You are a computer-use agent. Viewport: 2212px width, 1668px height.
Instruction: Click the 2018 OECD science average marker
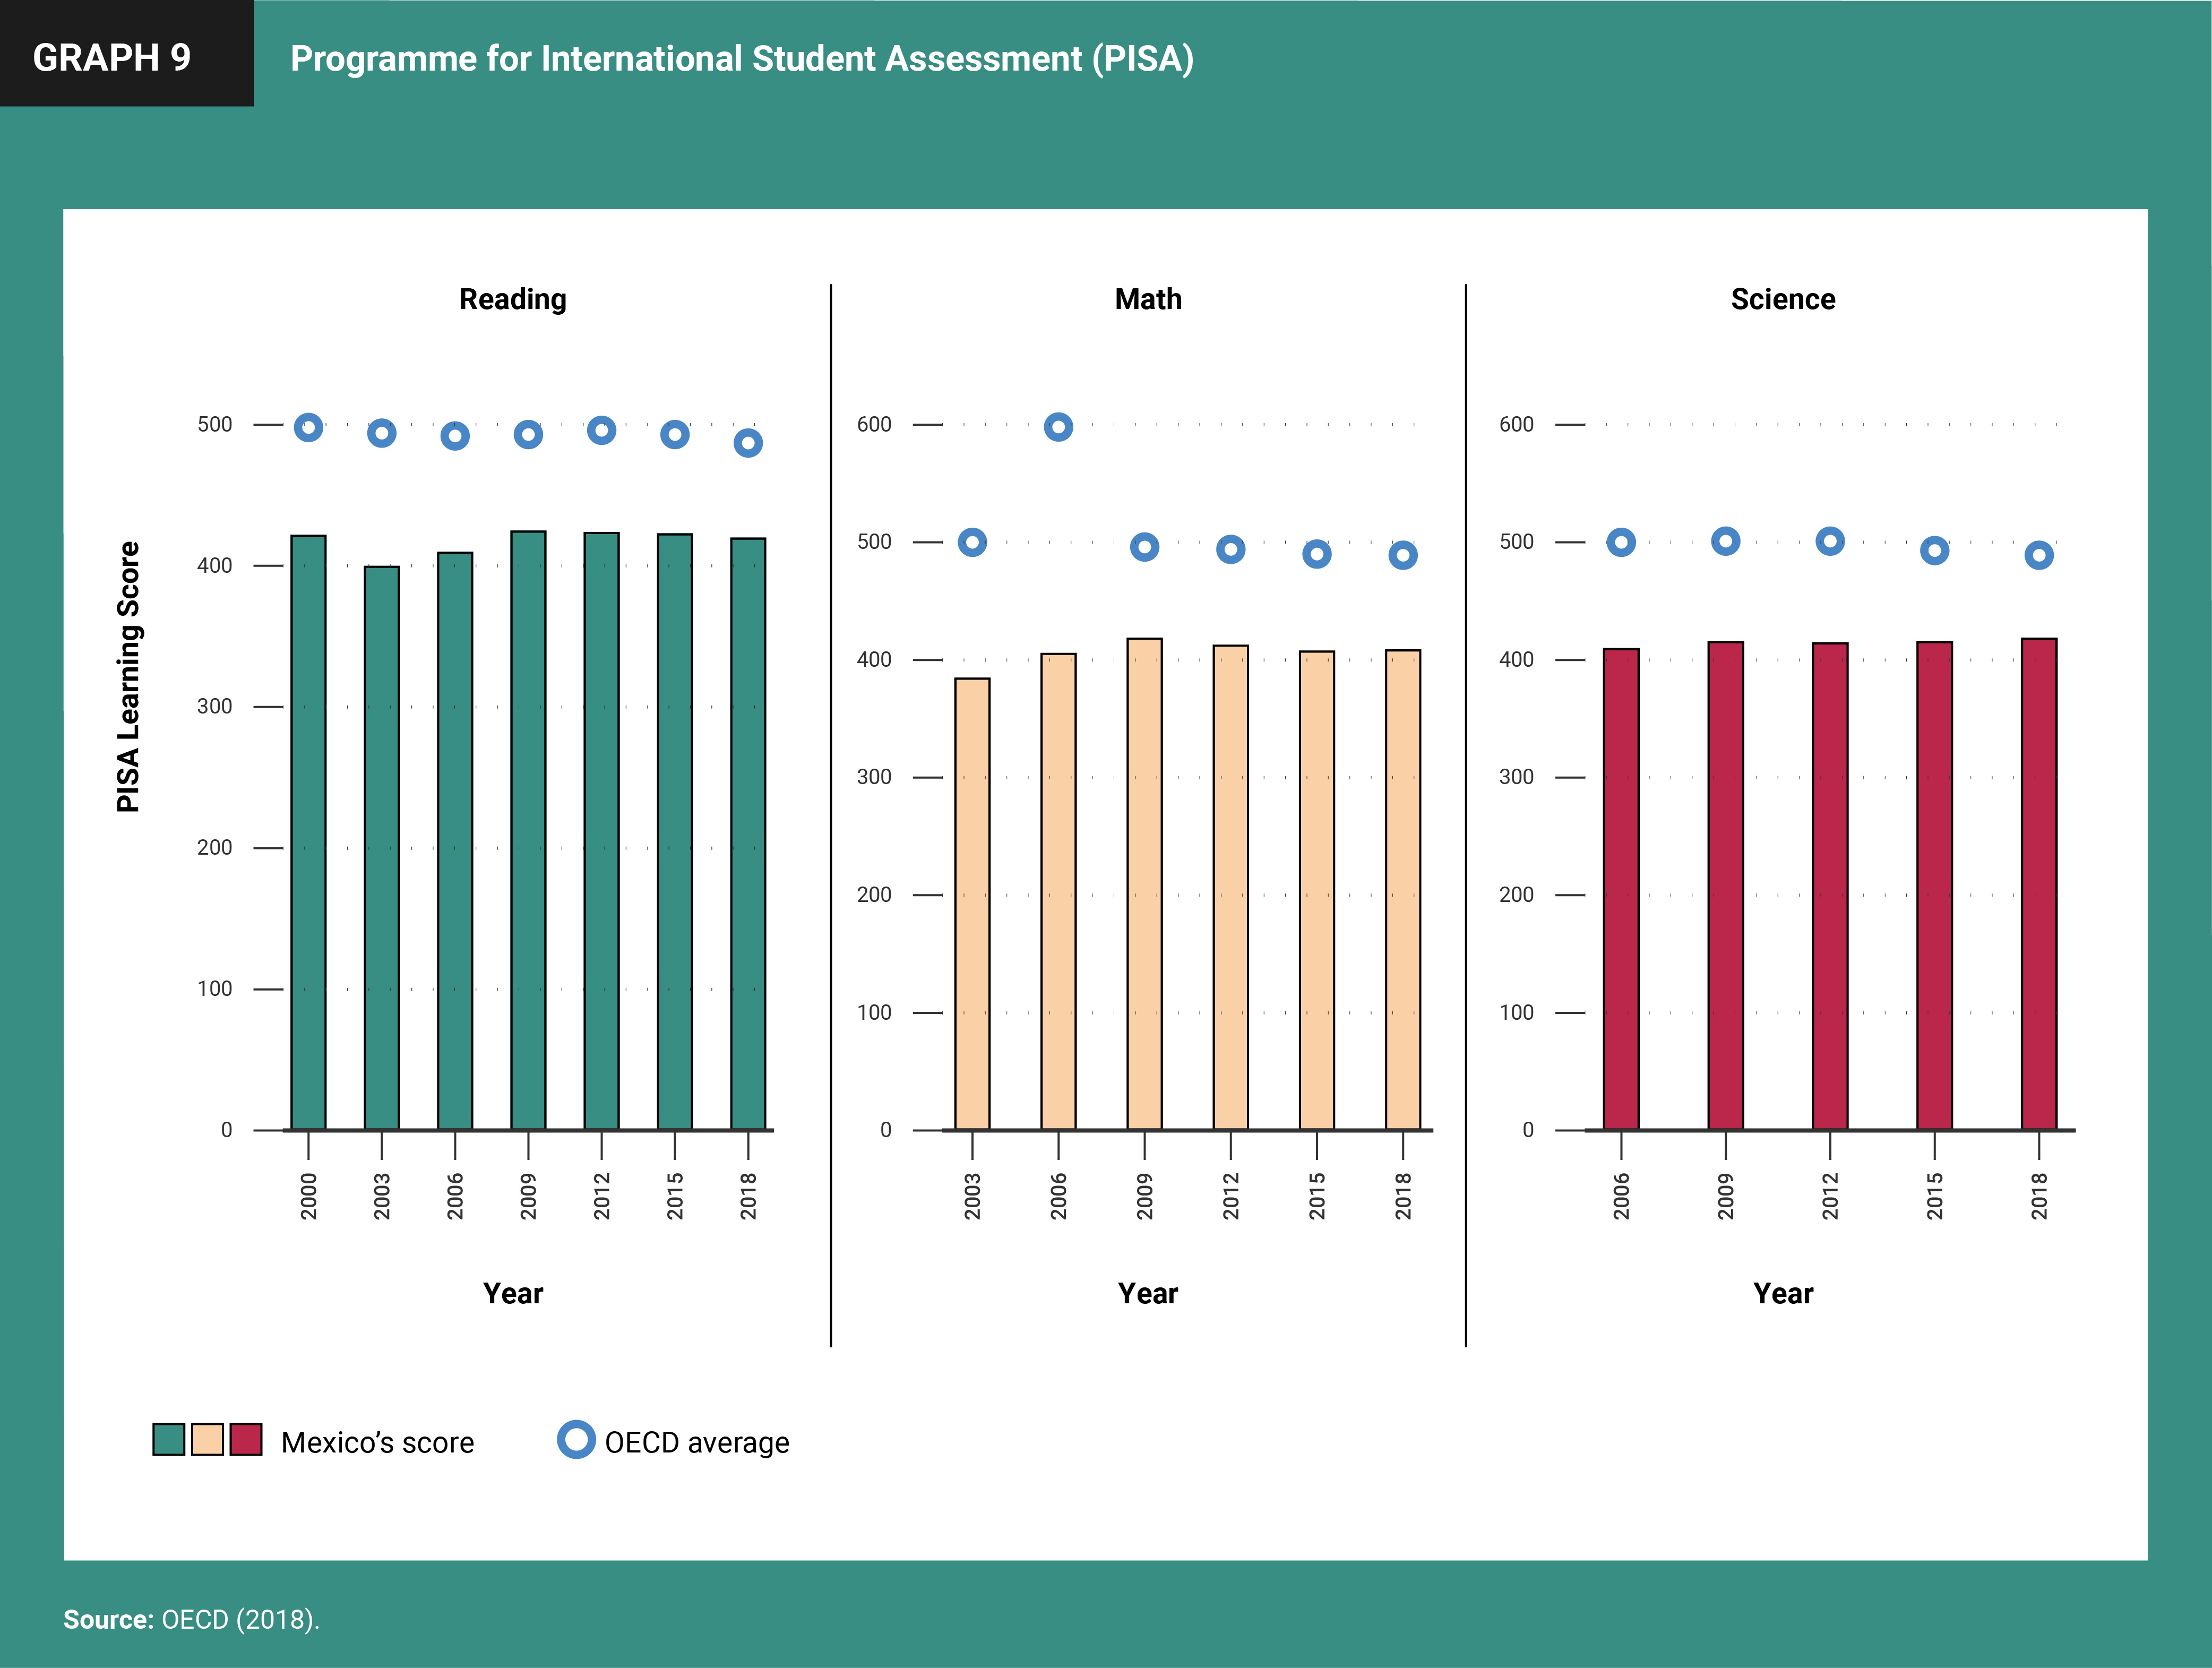[x=2038, y=555]
